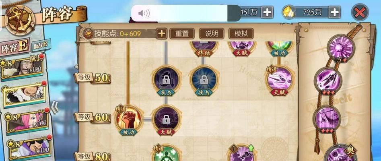This screenshot has width=381, height=161.
Task: Click the 重置 reset button
Action: [182, 33]
